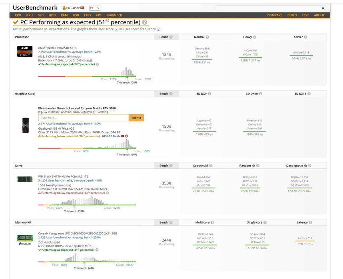Click the 3D DX9 help icon
This screenshot has height=279, width=343.
(x=209, y=94)
